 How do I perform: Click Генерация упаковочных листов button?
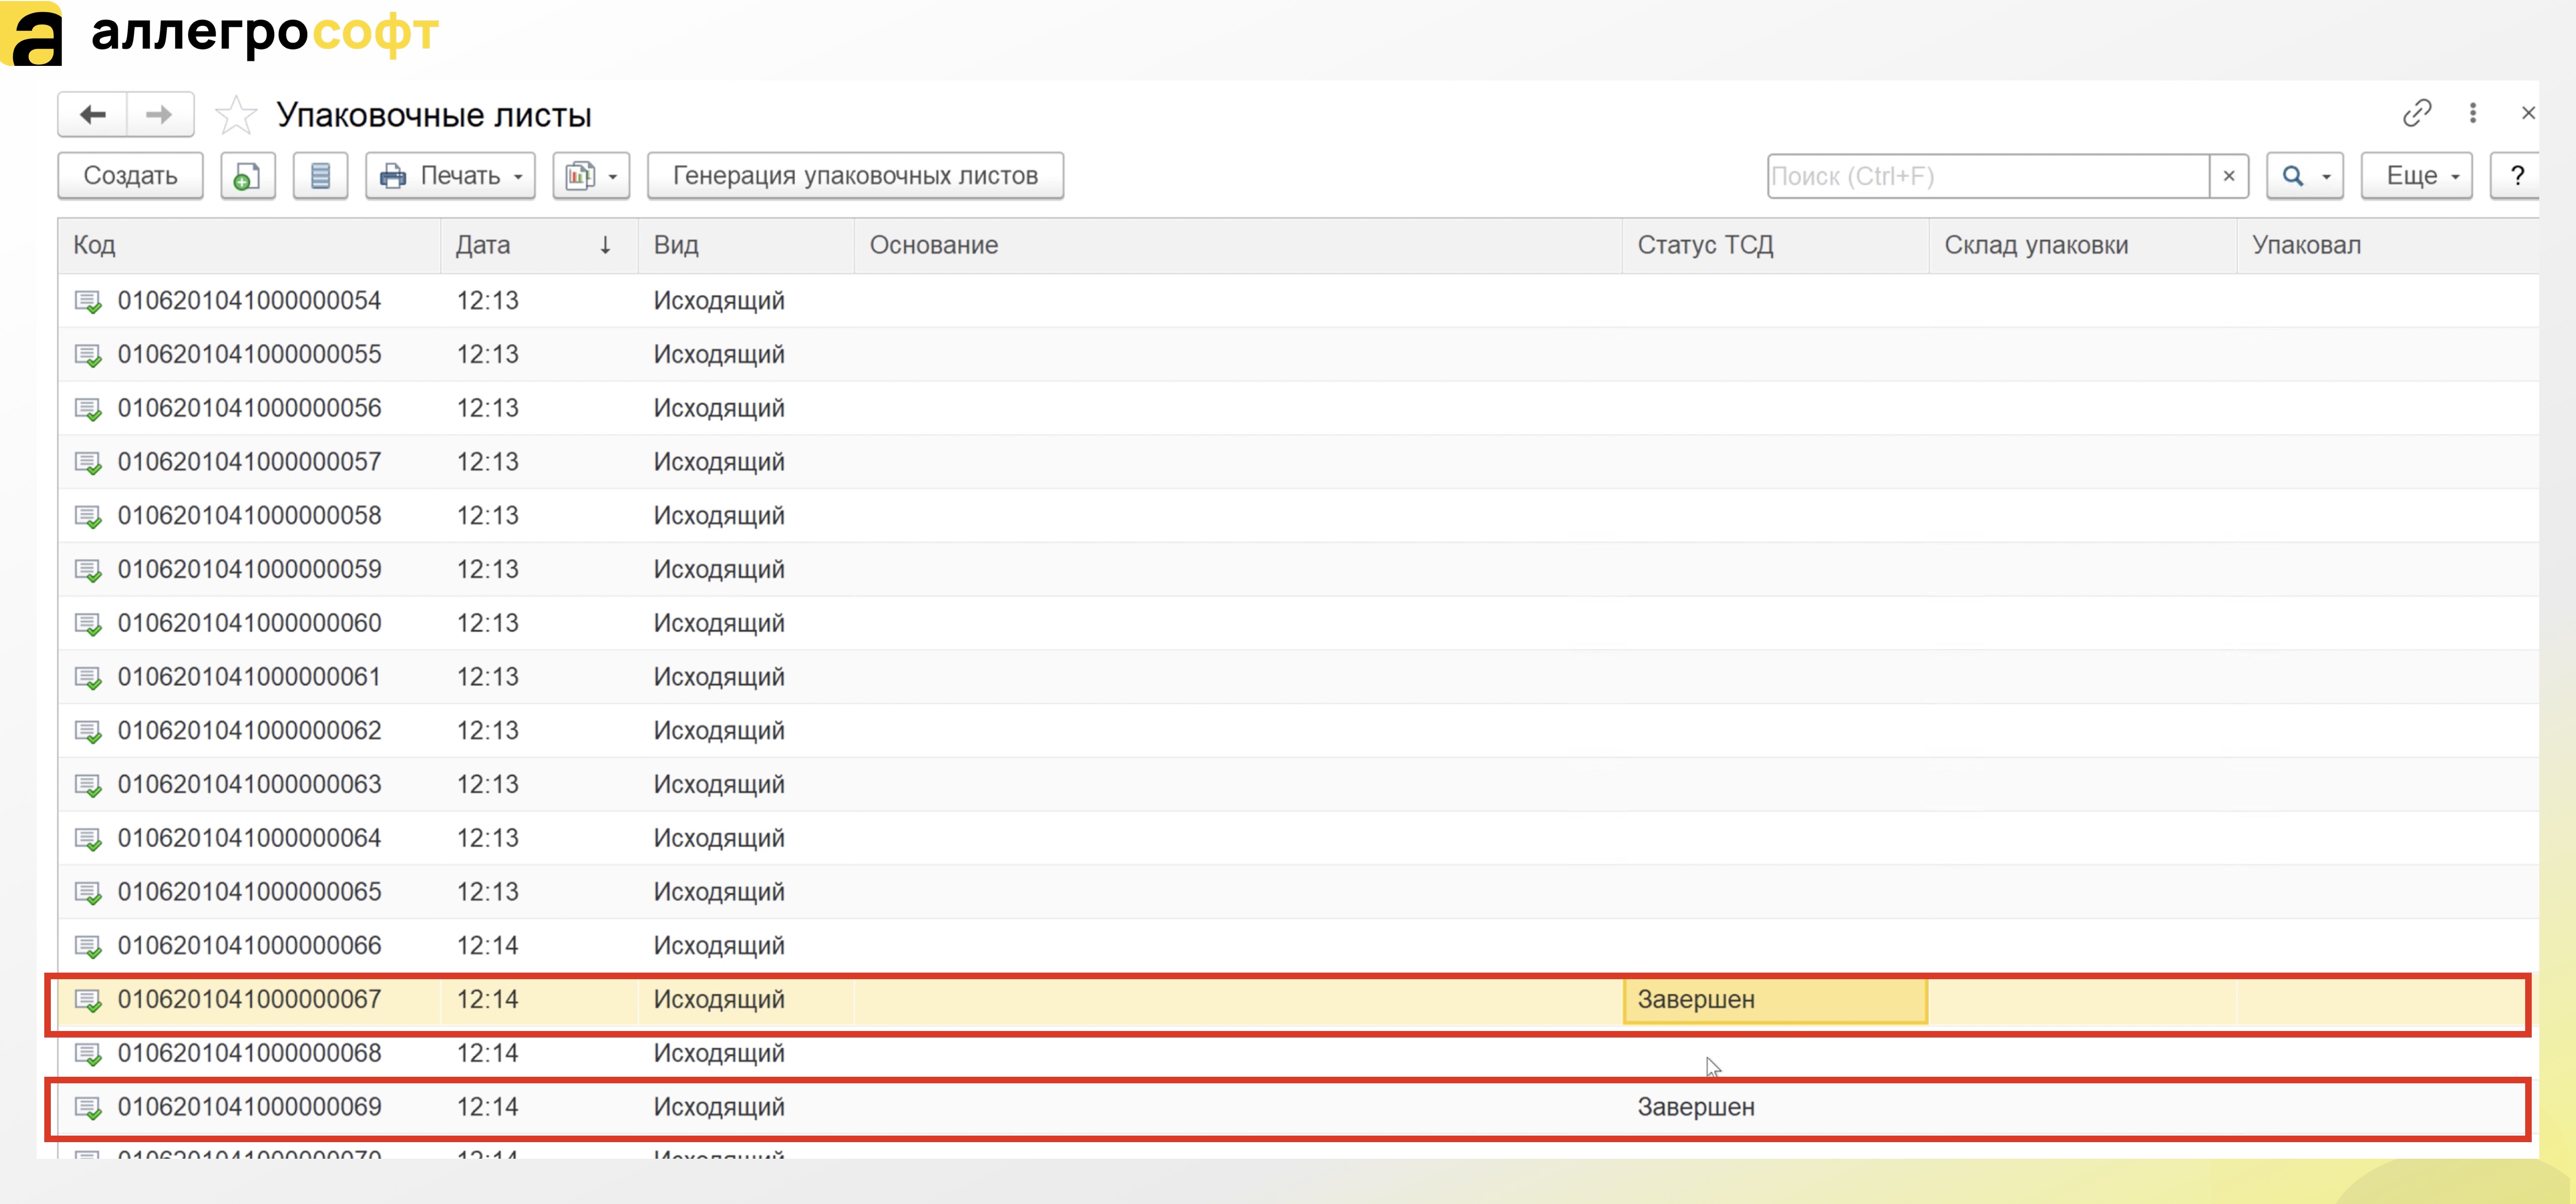coord(855,176)
